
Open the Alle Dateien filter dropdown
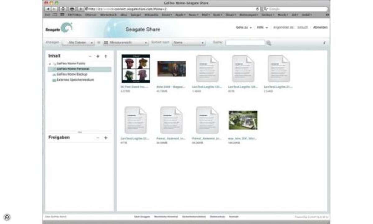pos(78,43)
